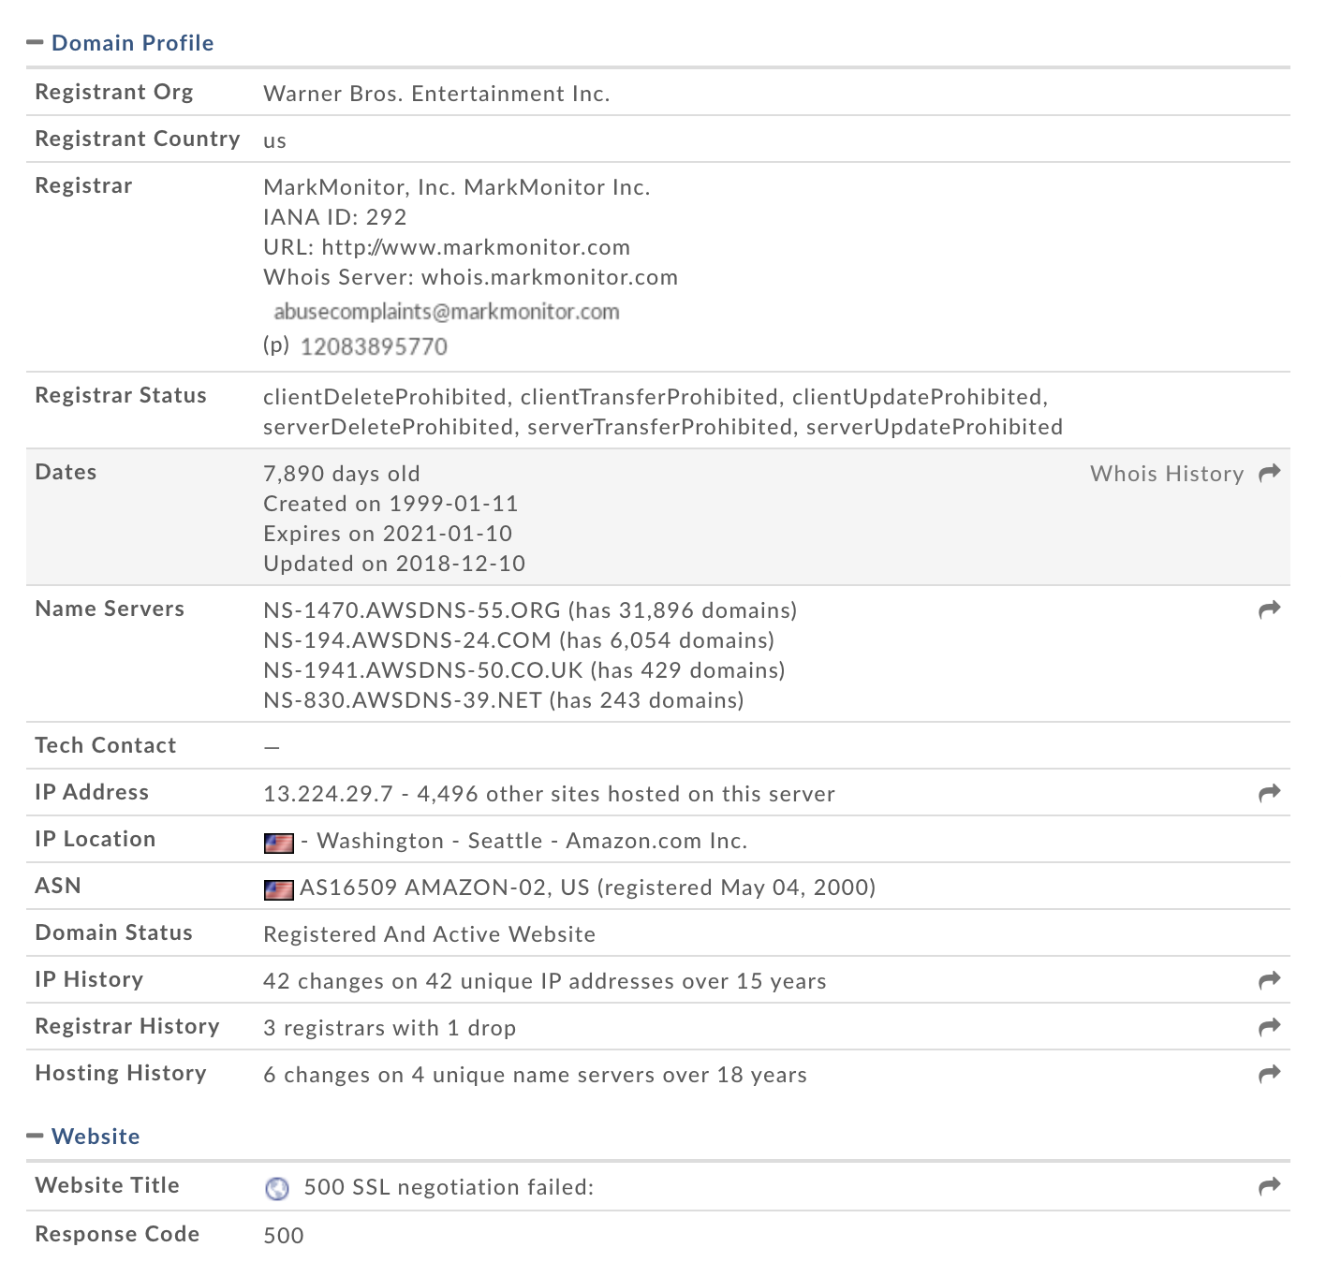The image size is (1341, 1262).
Task: Click the clientDeleteProhibited status line
Action: 656,397
